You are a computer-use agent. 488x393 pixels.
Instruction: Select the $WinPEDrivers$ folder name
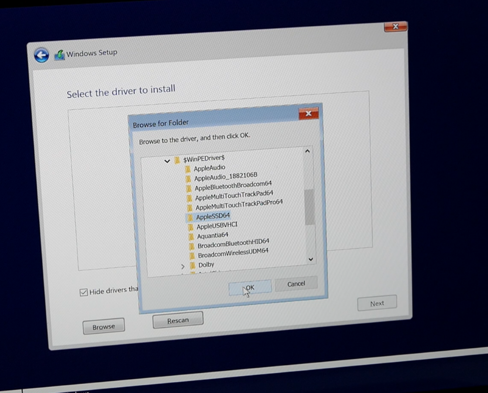click(x=204, y=159)
